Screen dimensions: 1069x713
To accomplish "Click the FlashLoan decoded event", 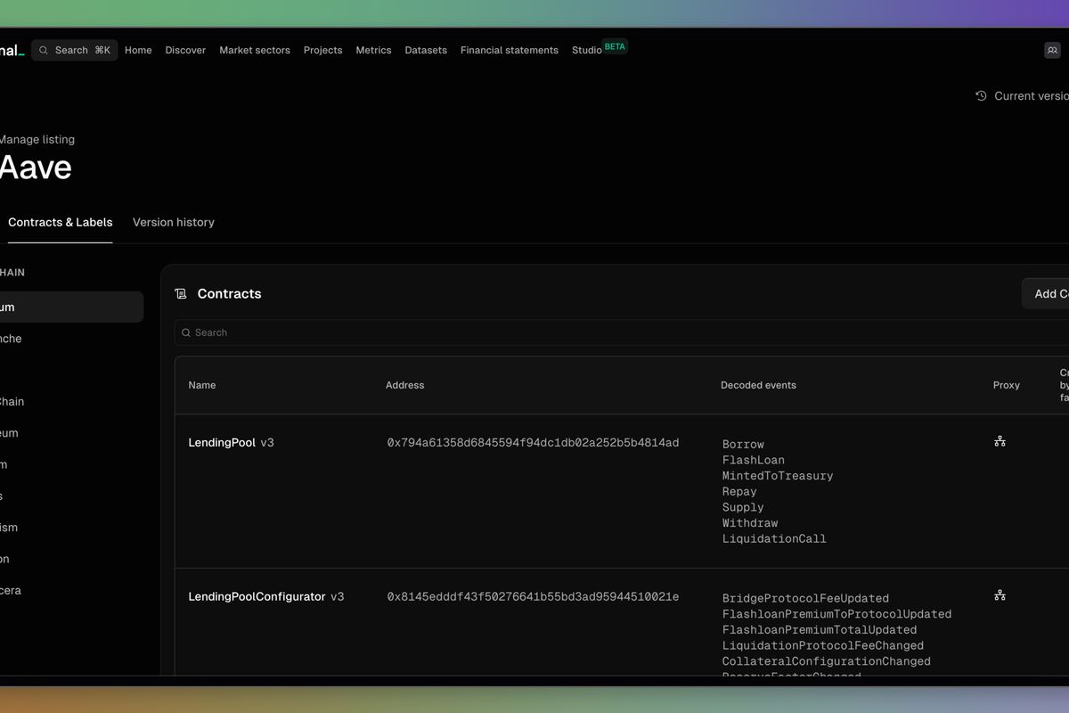I will pyautogui.click(x=754, y=460).
